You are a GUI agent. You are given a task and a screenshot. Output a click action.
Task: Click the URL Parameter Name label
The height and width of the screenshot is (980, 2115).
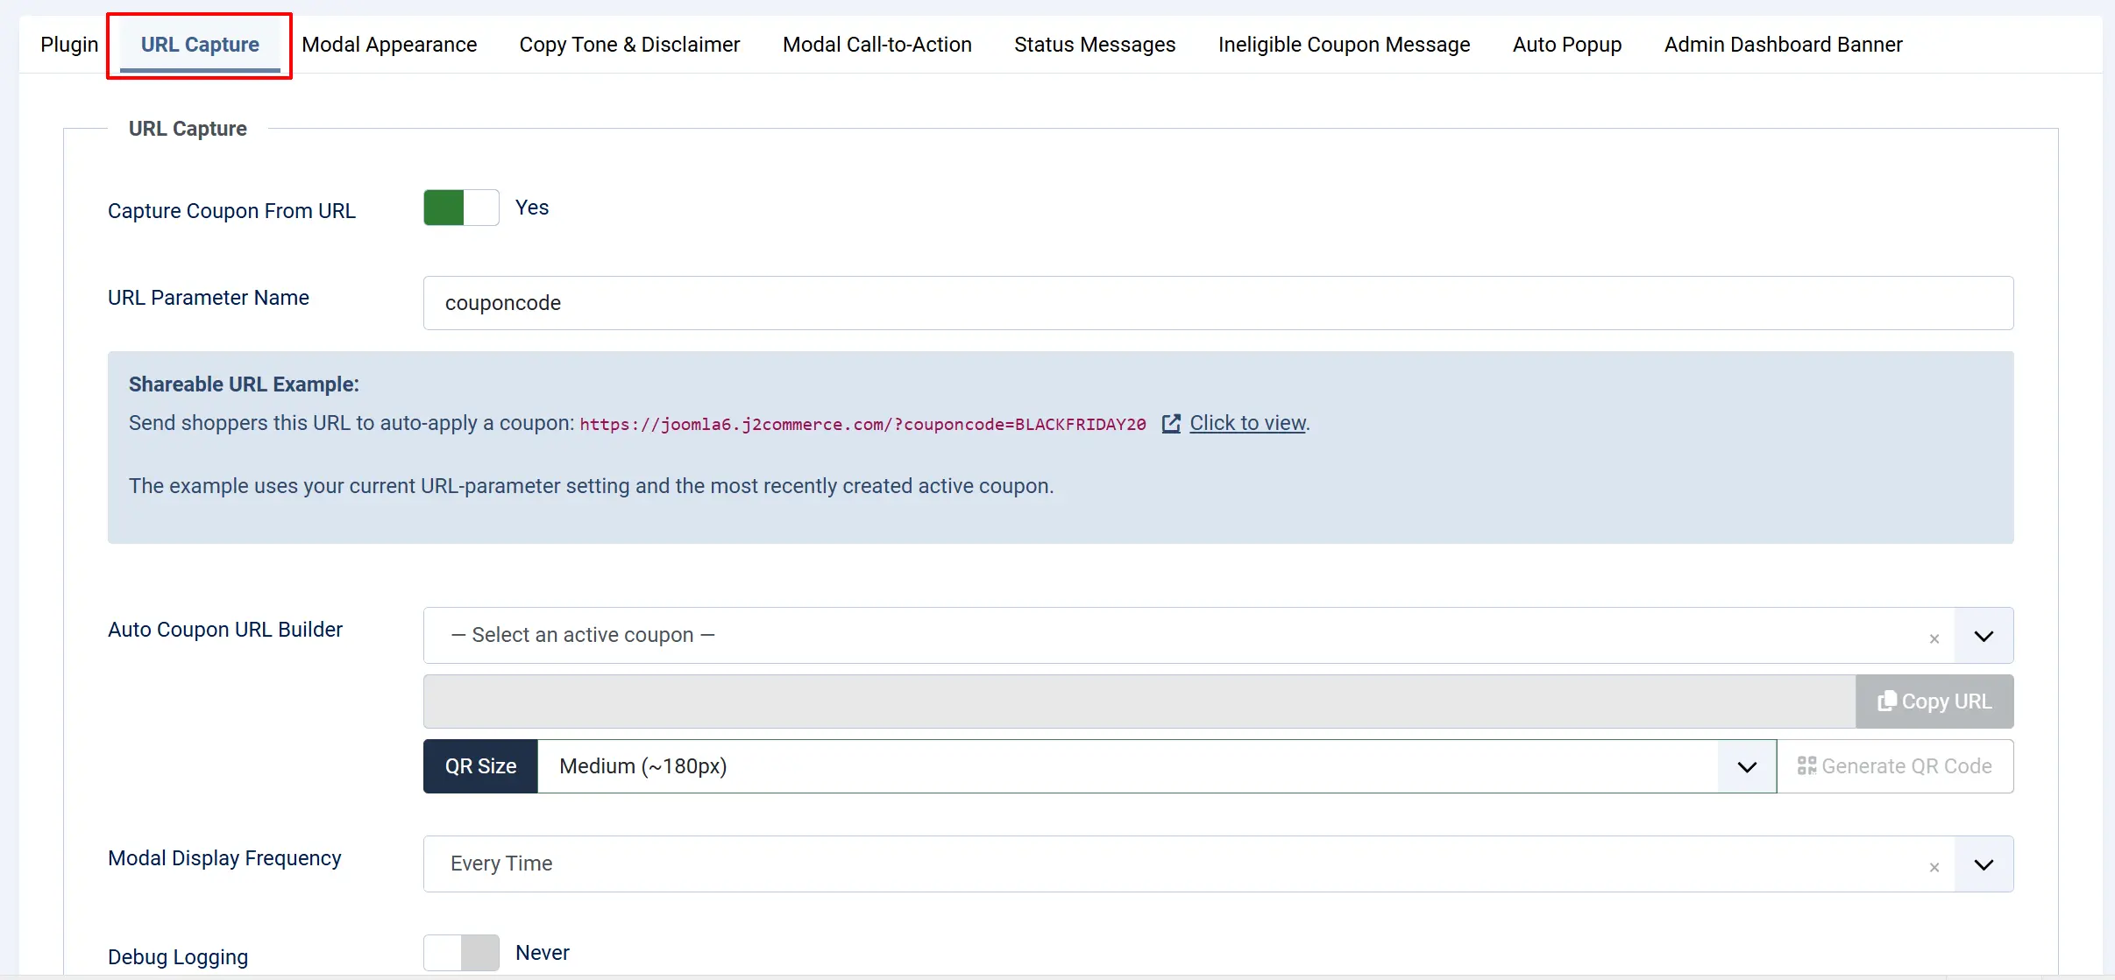pos(209,298)
